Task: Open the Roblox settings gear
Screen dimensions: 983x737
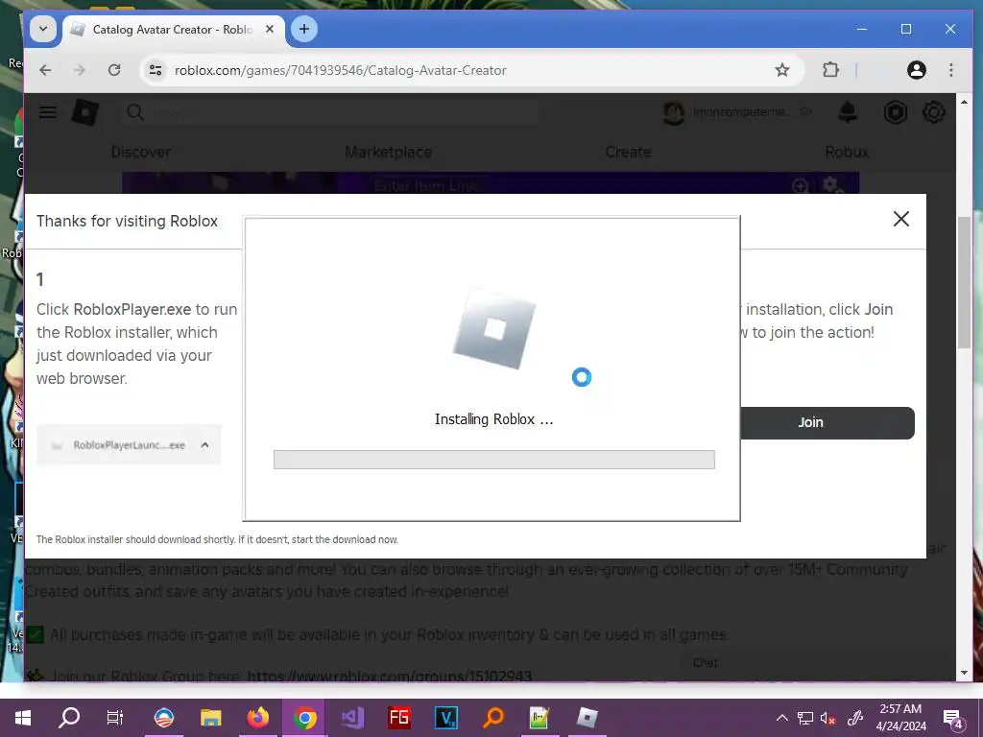Action: pyautogui.click(x=933, y=113)
